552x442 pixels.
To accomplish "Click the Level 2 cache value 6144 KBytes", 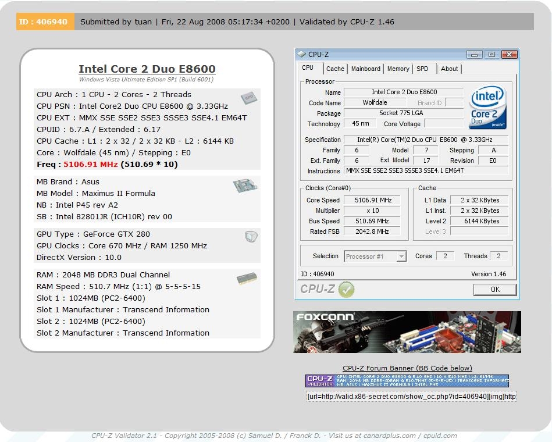I will [480, 221].
